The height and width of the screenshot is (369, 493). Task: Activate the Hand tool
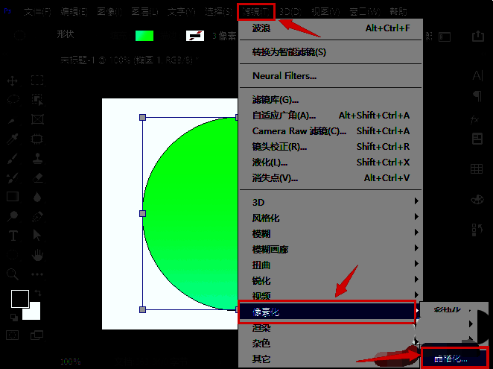coord(37,255)
